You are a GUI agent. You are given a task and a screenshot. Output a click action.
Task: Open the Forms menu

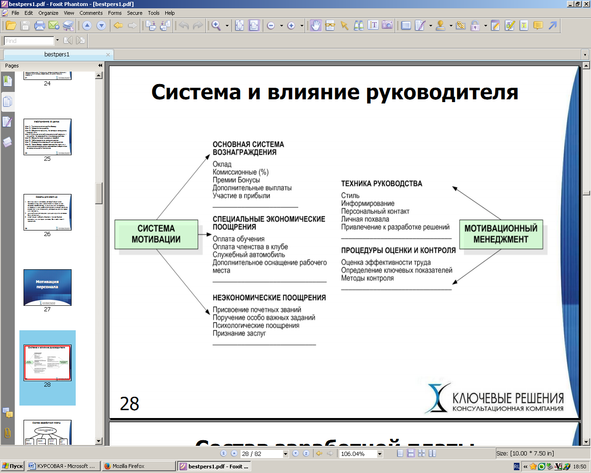115,13
